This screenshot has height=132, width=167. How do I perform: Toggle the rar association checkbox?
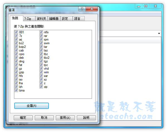tap(41, 36)
